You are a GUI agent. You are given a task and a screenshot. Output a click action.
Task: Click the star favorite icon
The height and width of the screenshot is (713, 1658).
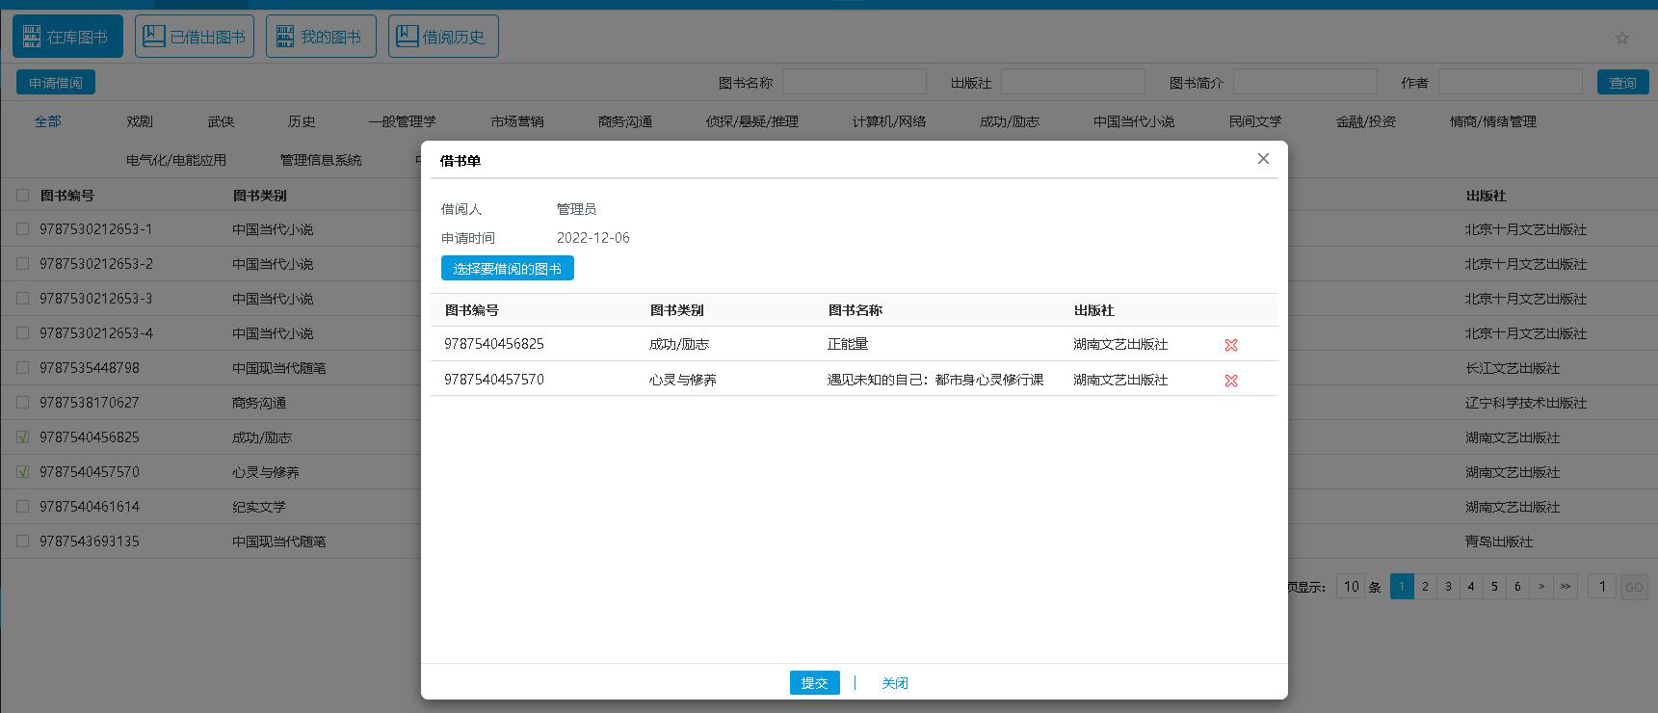[1621, 39]
